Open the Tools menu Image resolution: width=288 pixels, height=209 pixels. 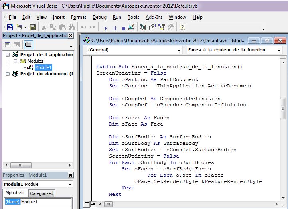point(133,17)
